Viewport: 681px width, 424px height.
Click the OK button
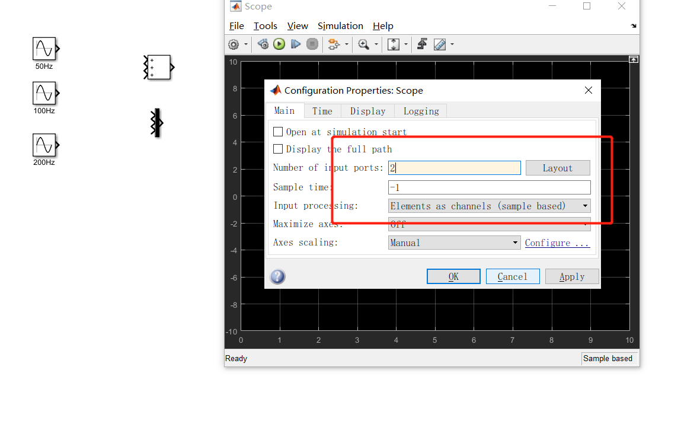[453, 276]
